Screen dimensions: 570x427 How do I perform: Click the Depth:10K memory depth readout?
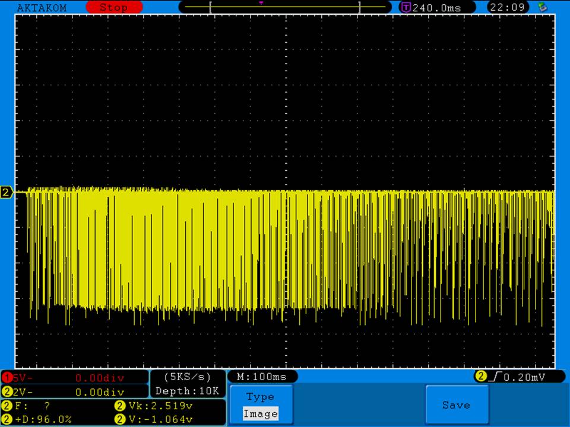187,391
